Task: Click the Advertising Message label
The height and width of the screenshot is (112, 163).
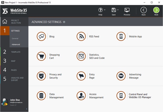Action: coord(135,76)
